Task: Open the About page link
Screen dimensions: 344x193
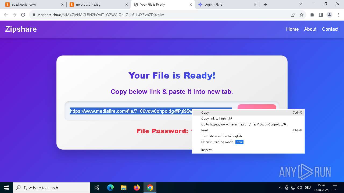Action: point(310,29)
